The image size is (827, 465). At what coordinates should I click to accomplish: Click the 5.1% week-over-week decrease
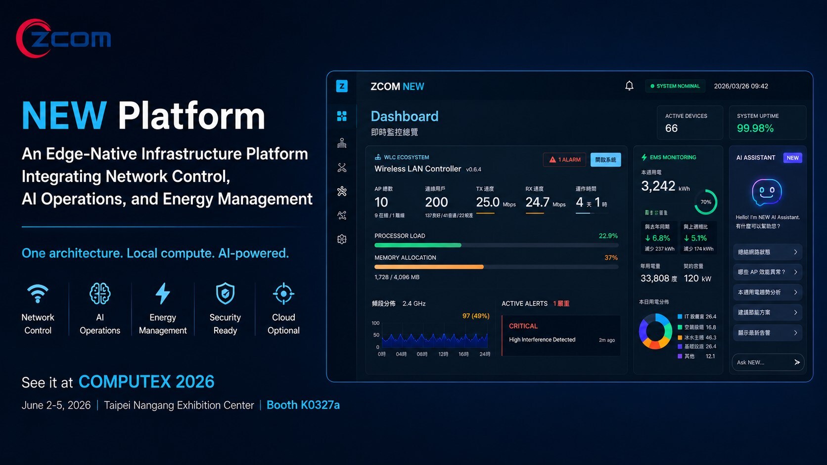[x=695, y=238]
